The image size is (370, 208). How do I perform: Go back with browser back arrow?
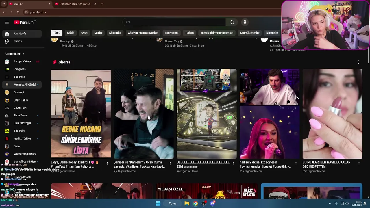coord(4,12)
